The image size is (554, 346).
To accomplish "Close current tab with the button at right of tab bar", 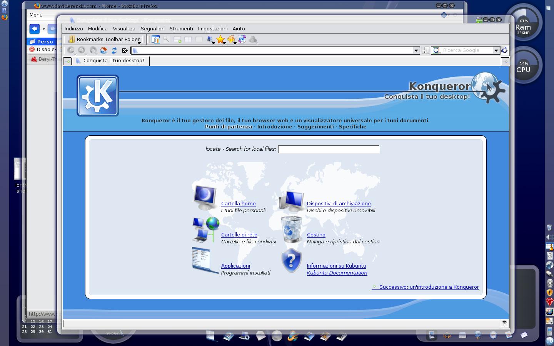I will pos(505,61).
